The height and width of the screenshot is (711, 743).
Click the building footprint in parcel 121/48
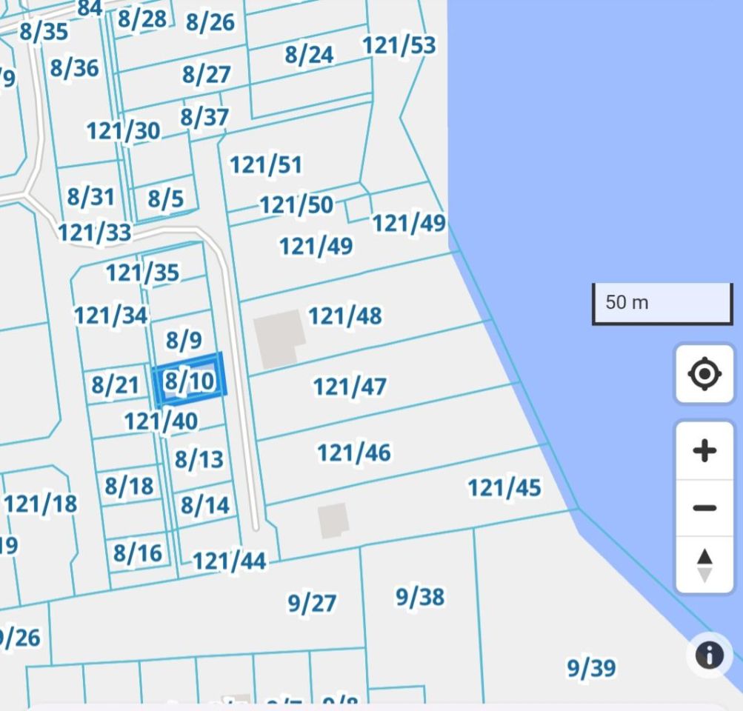[x=279, y=338]
